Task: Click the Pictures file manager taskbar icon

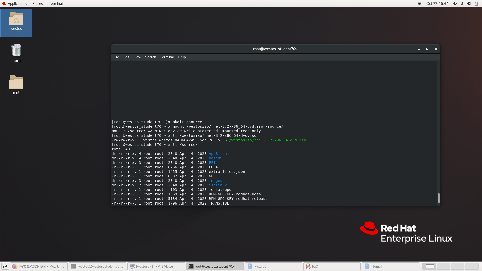Action: [250, 266]
